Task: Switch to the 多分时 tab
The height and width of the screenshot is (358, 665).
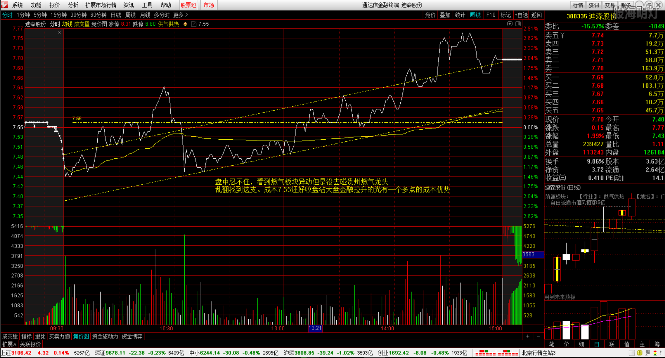Action: [x=162, y=15]
